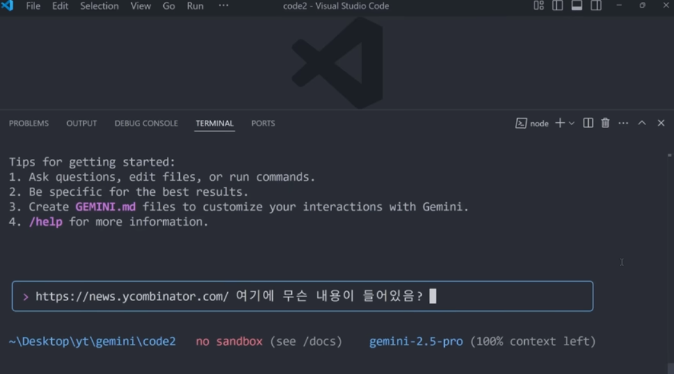Click the prompt '>' chevron symbol
This screenshot has width=674, height=374.
26,297
